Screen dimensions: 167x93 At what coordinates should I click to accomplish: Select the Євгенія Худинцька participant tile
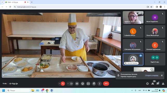click(155, 45)
